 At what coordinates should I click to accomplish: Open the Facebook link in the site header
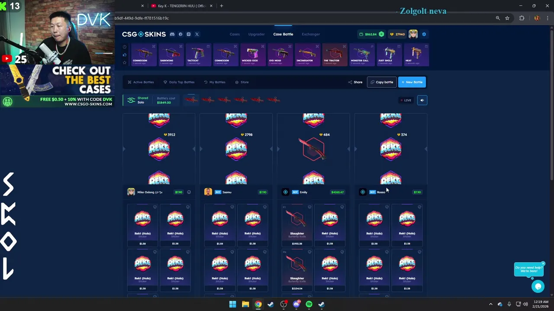click(180, 34)
